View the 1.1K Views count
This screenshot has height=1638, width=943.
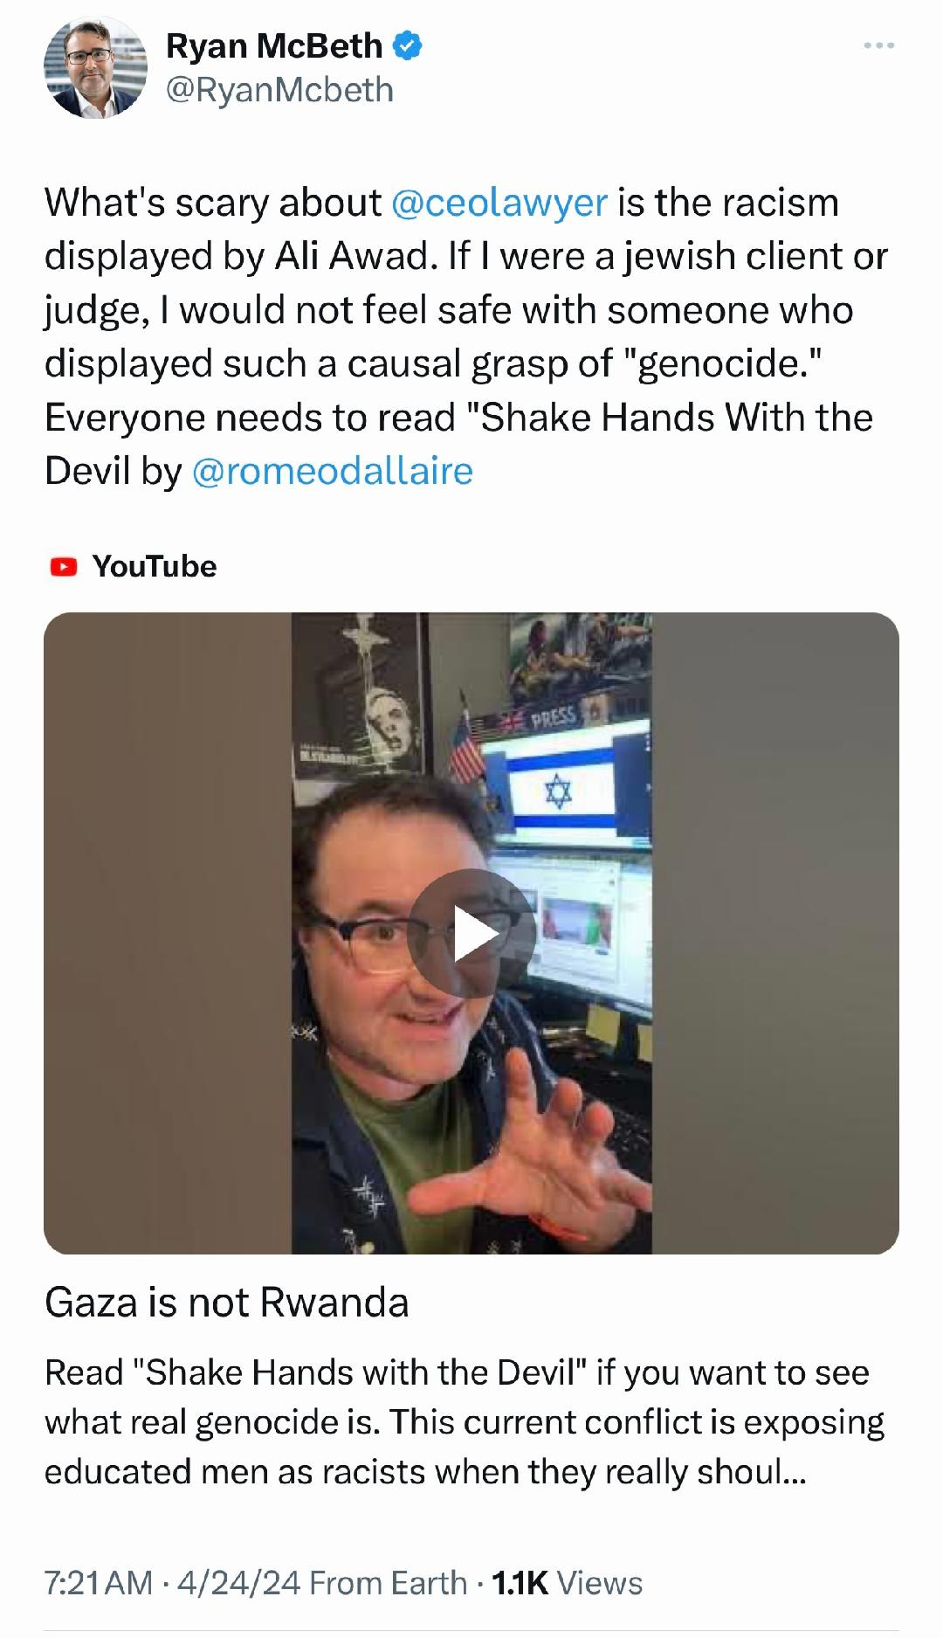point(568,1583)
